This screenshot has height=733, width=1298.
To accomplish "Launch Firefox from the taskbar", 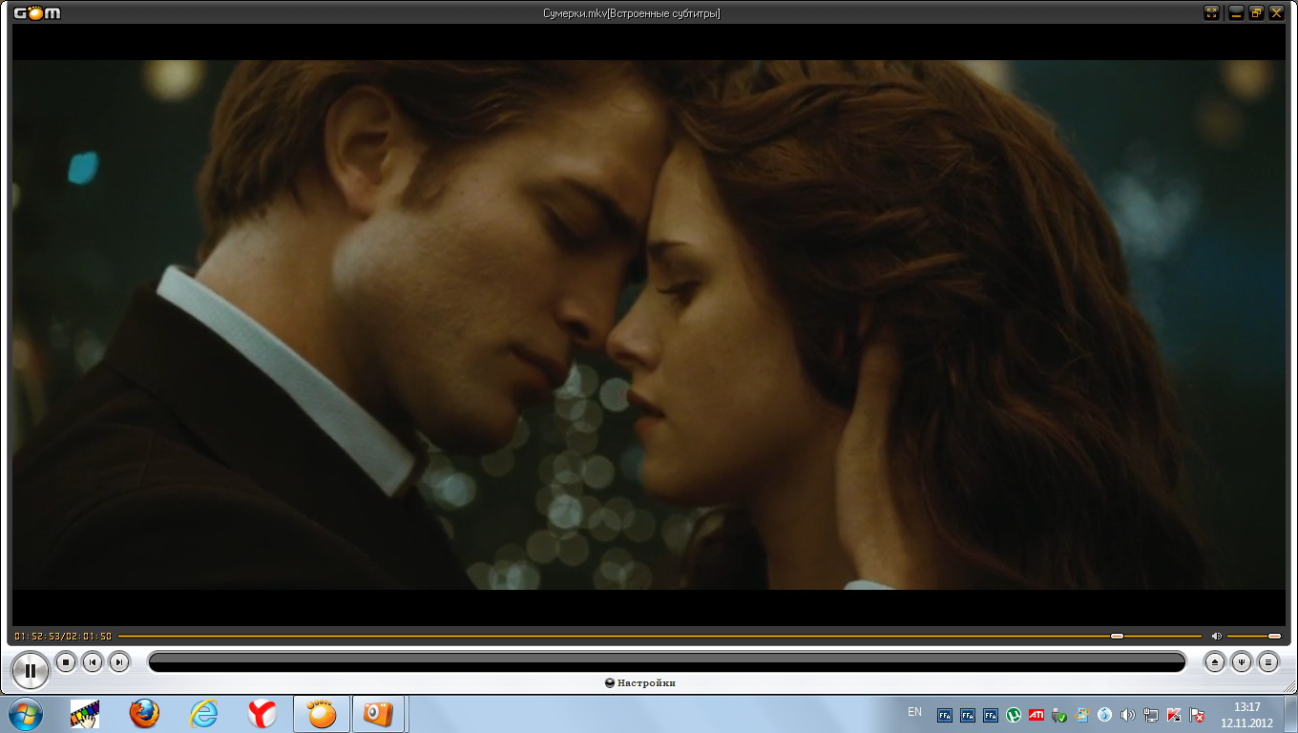I will 144,714.
